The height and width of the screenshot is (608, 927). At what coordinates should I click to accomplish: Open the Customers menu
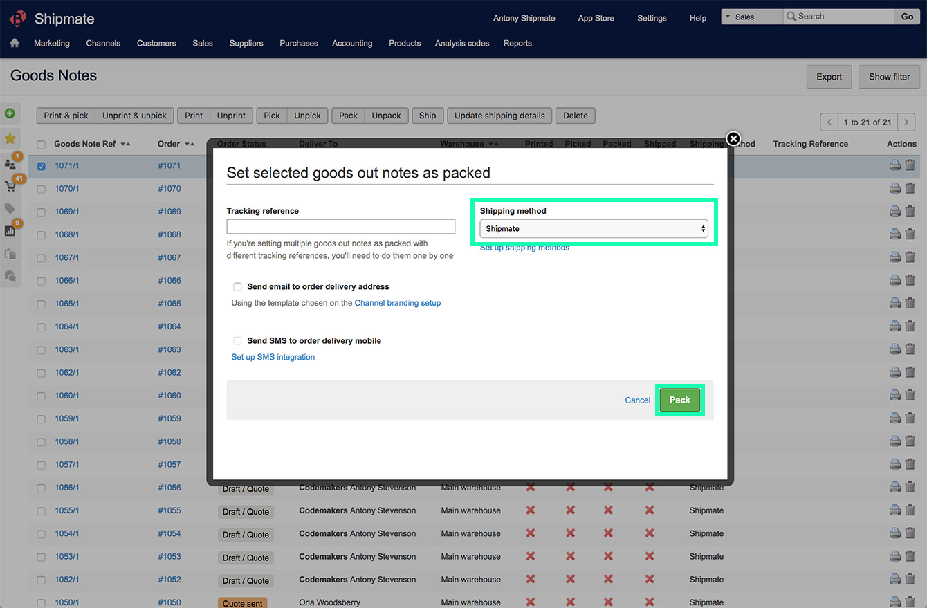[156, 43]
